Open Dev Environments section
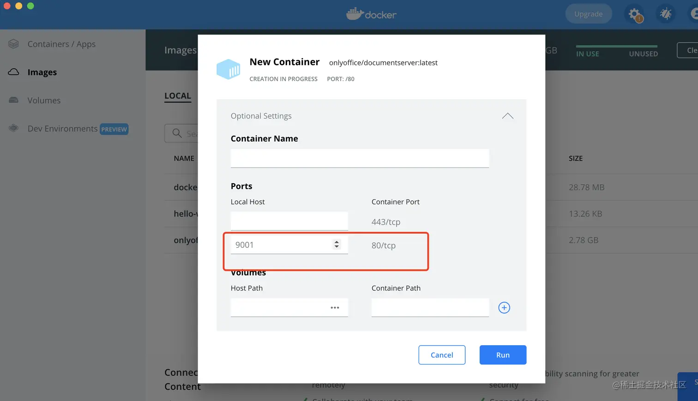 coord(62,128)
